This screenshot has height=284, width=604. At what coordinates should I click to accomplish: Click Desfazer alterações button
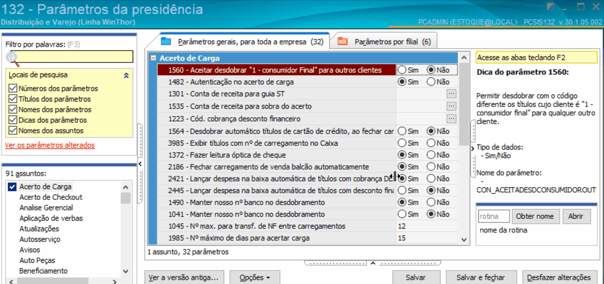560,277
